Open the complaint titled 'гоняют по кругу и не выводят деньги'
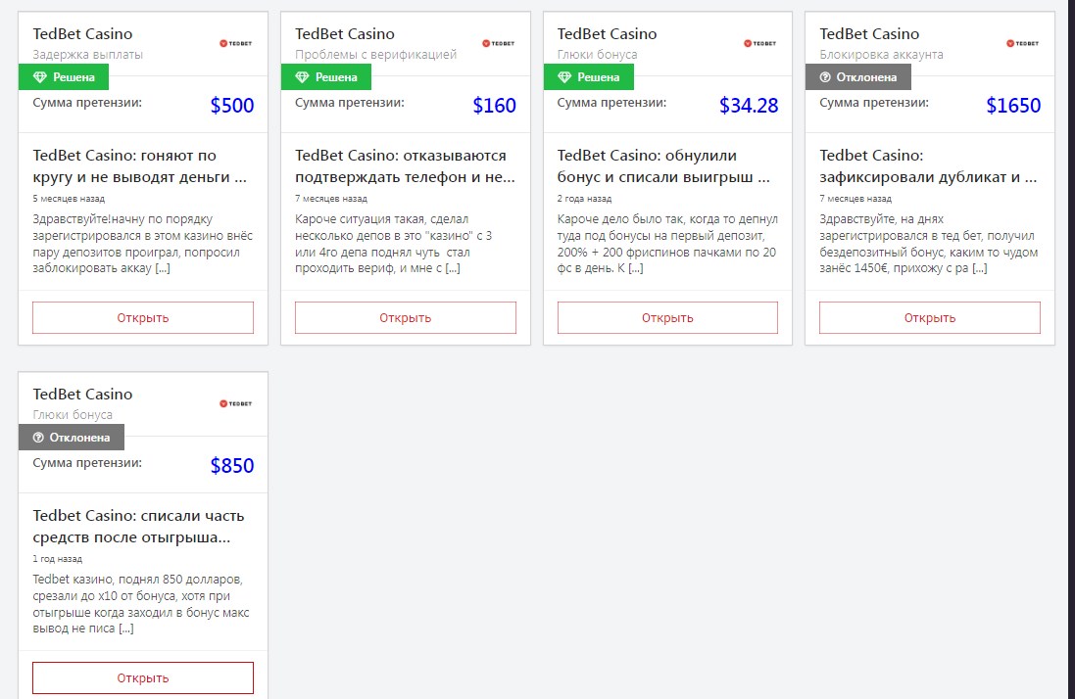This screenshot has height=699, width=1075. tap(143, 317)
